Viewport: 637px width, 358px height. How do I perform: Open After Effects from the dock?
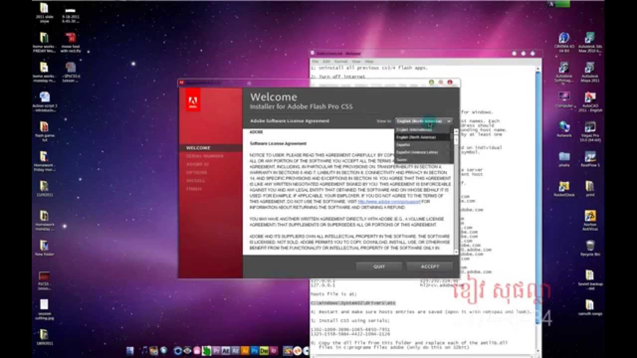tap(225, 351)
